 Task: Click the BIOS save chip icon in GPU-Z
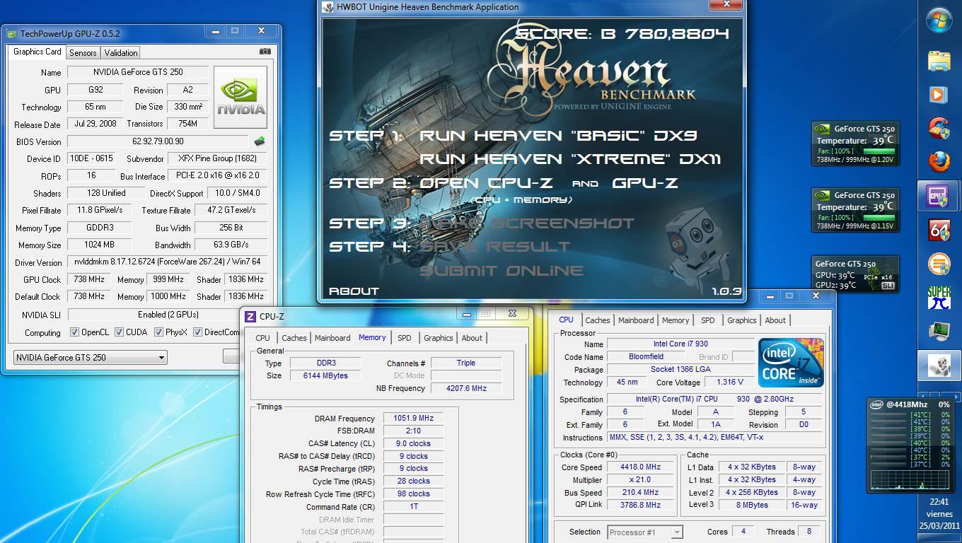(260, 141)
